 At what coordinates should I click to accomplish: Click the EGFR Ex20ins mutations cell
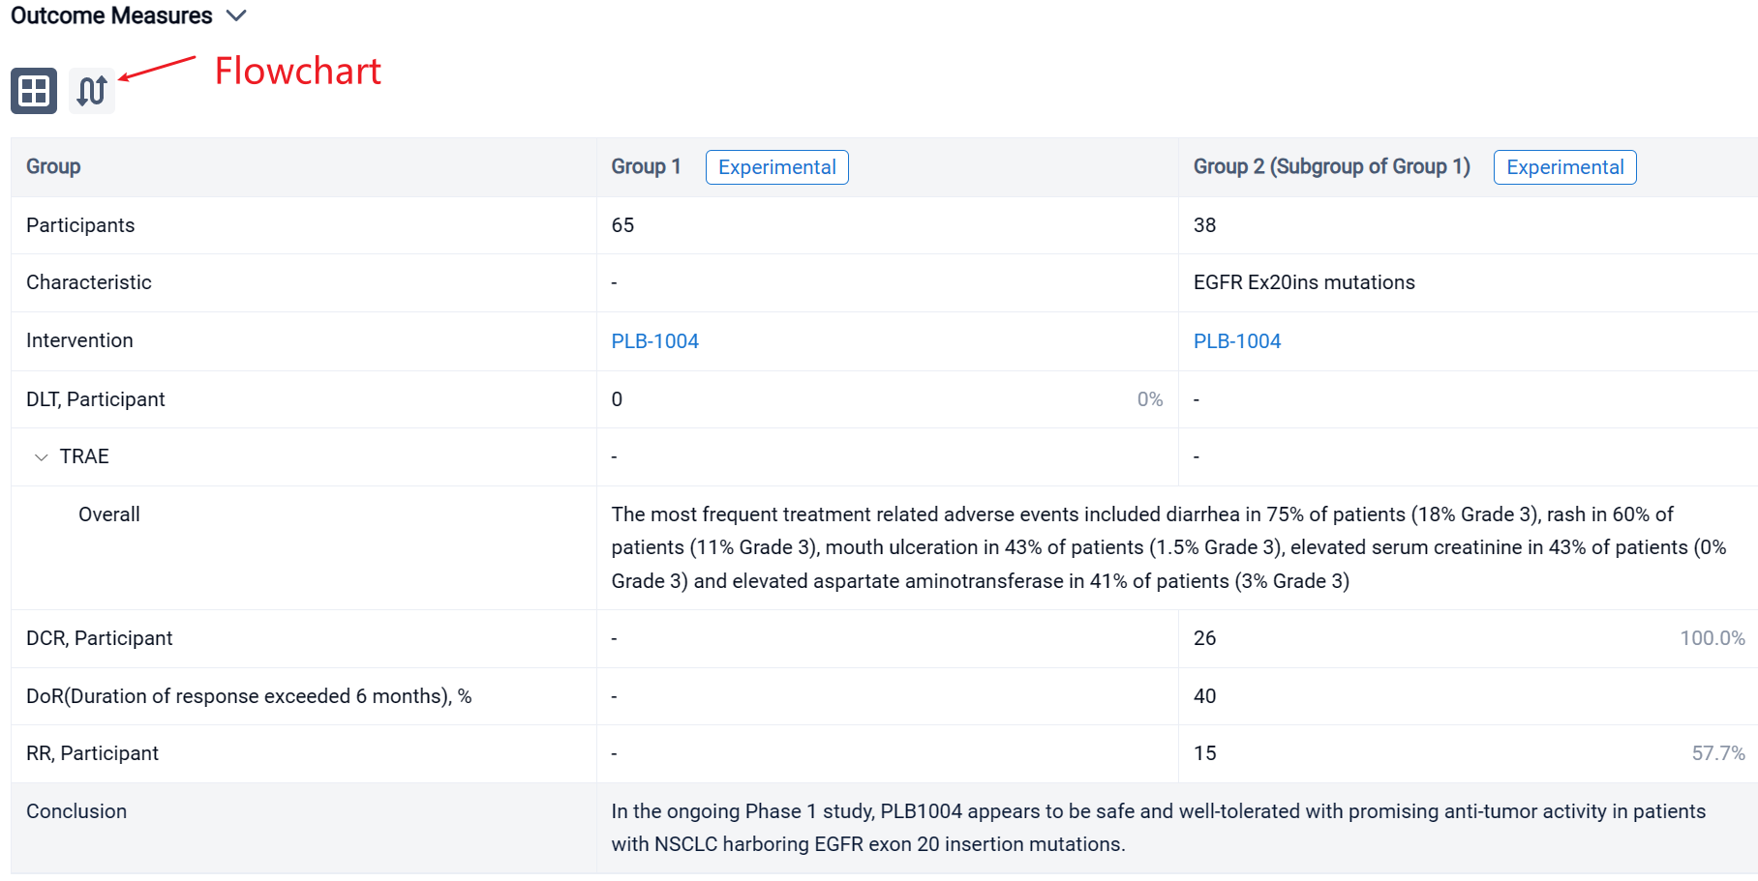coord(1303,282)
